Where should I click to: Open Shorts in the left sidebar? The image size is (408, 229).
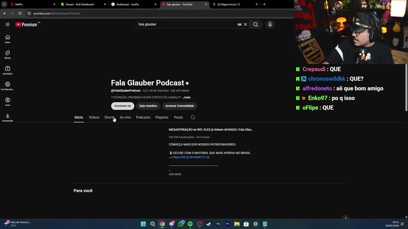(8, 55)
